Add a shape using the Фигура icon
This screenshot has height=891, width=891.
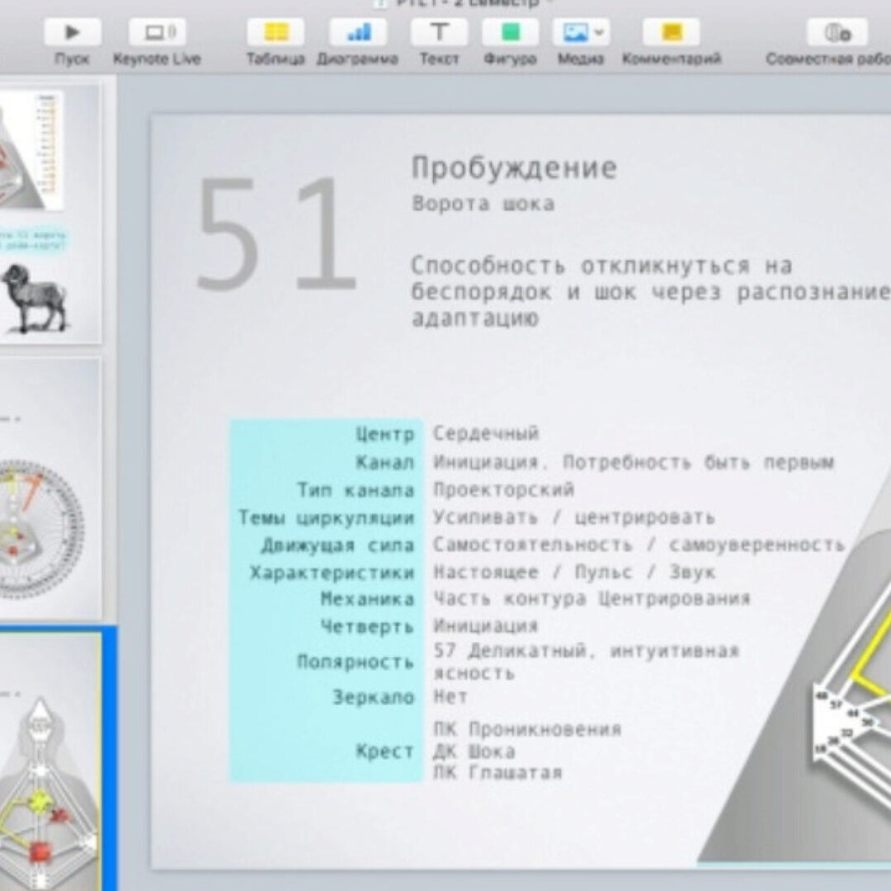coord(510,33)
